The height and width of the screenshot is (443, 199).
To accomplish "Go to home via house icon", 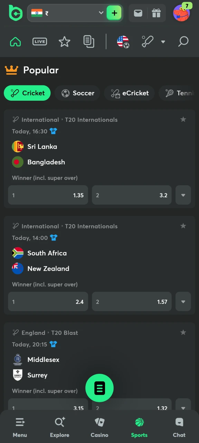I will click(15, 42).
